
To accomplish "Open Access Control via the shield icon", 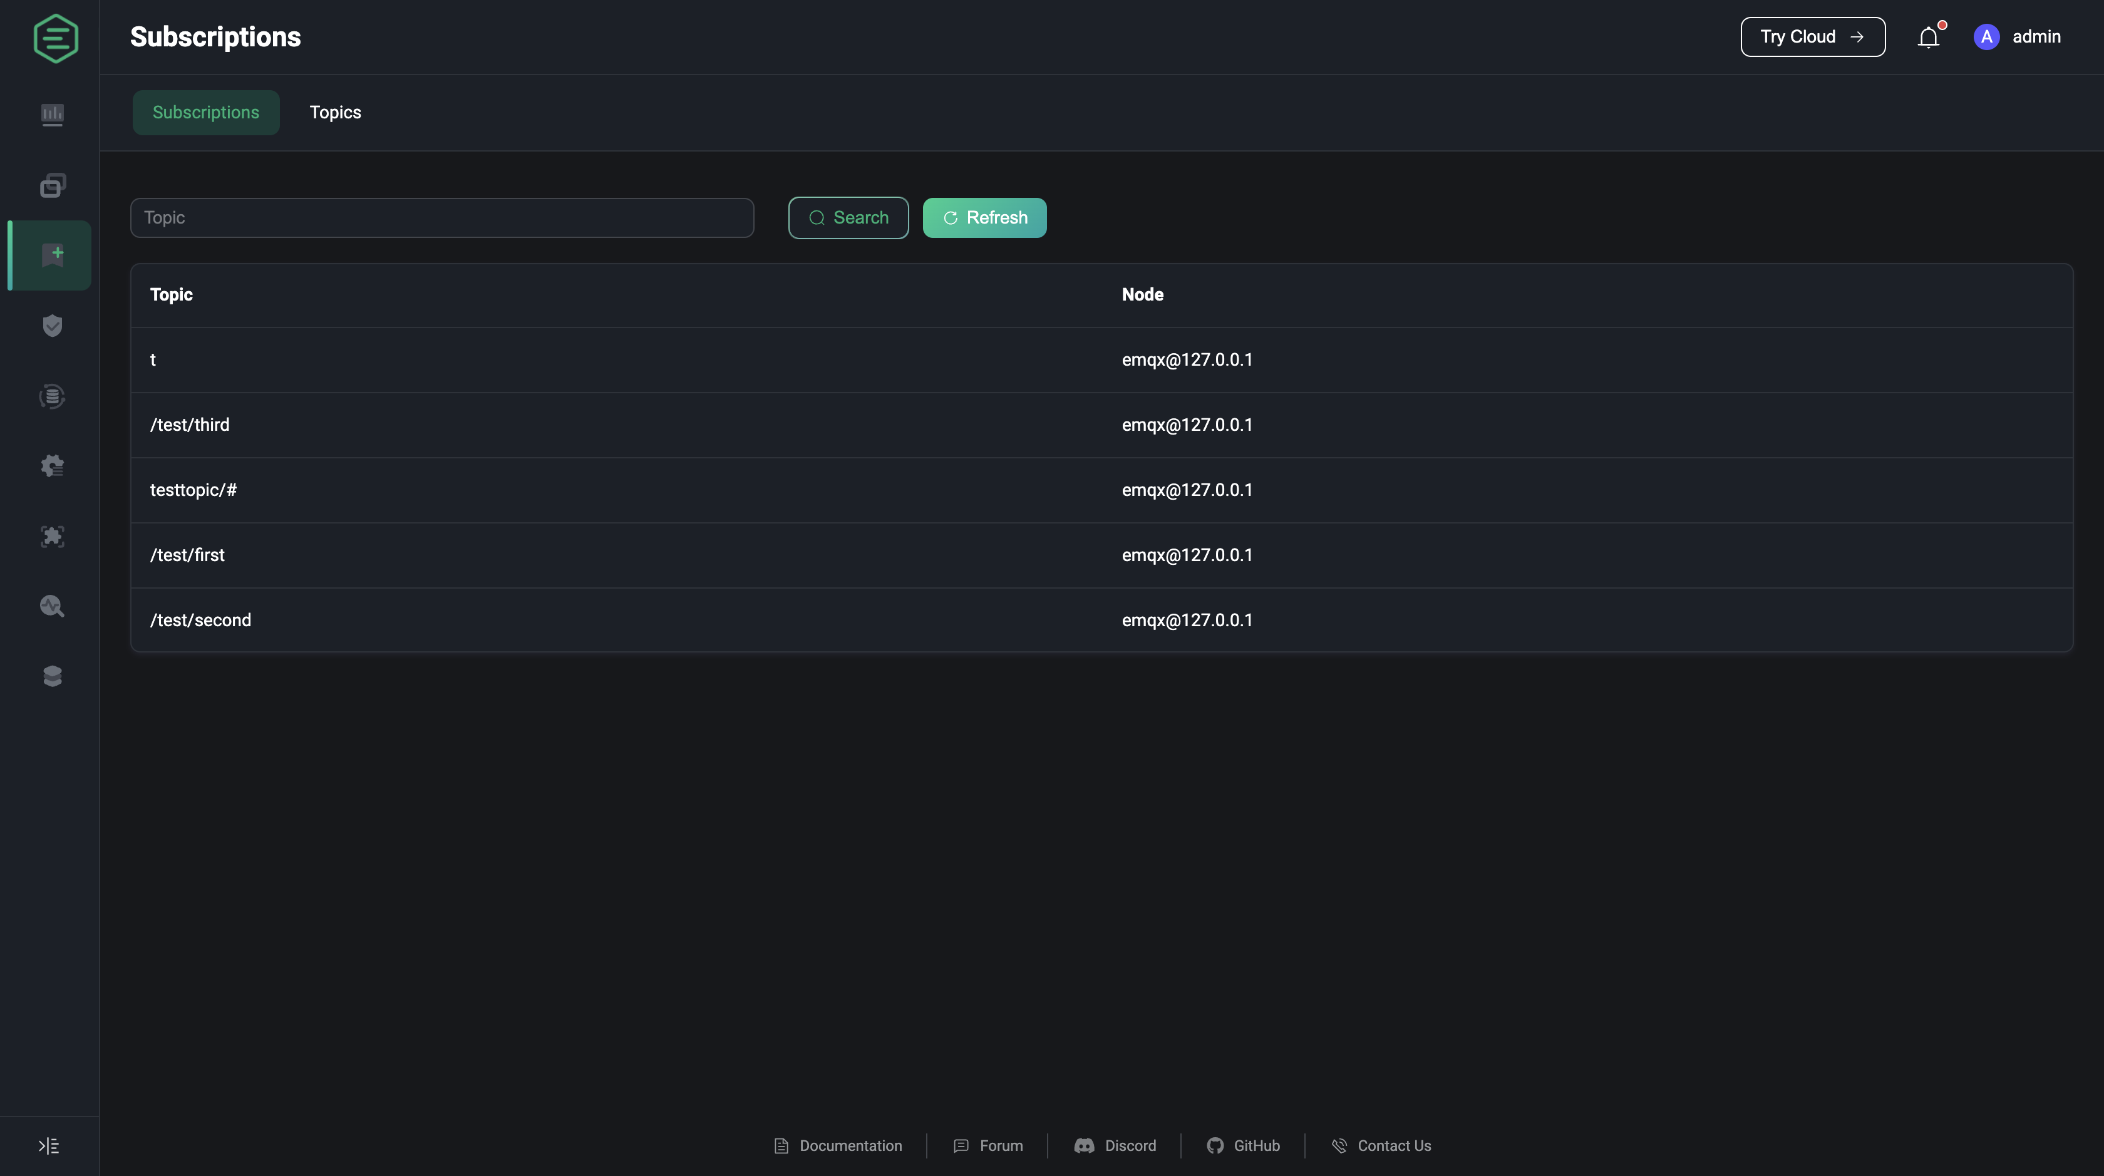I will pyautogui.click(x=51, y=325).
